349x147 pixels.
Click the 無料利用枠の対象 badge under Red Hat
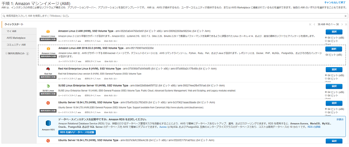tap(48, 77)
